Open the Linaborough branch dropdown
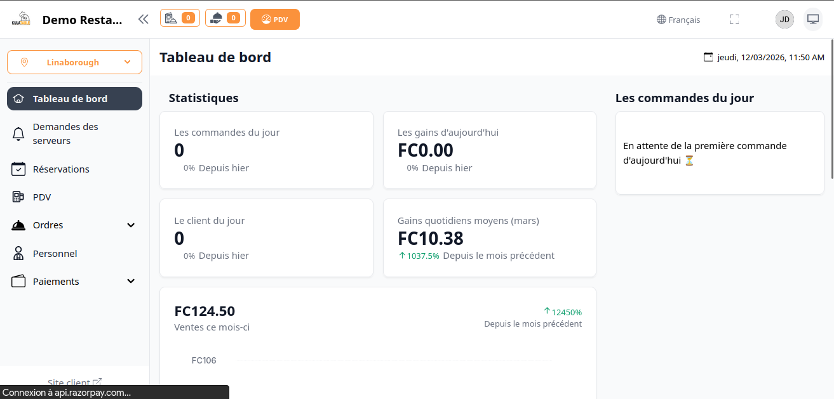 point(74,62)
